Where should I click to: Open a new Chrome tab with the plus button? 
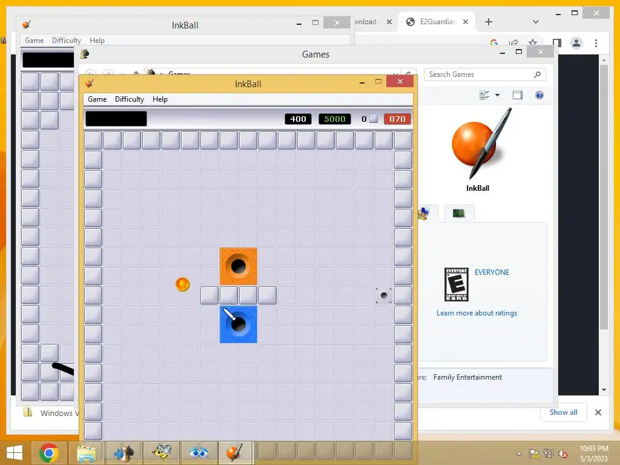[489, 22]
